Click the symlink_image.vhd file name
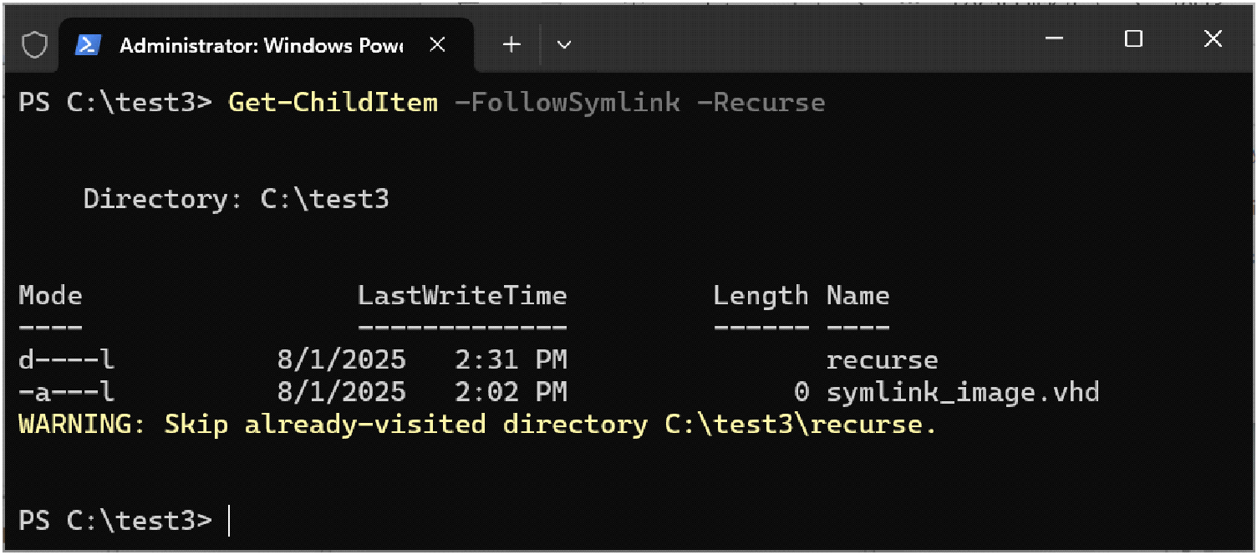This screenshot has height=555, width=1257. pyautogui.click(x=962, y=392)
